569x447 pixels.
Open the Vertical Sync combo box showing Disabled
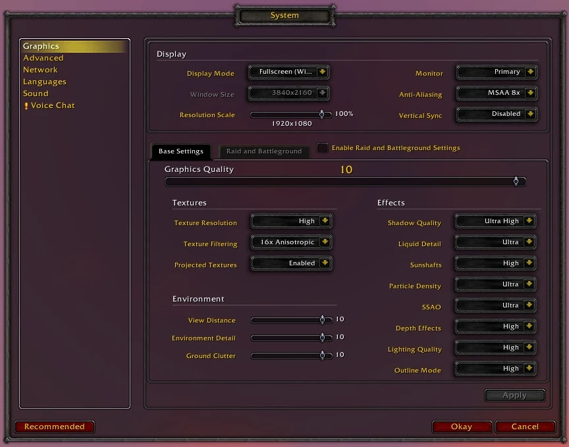click(x=497, y=114)
